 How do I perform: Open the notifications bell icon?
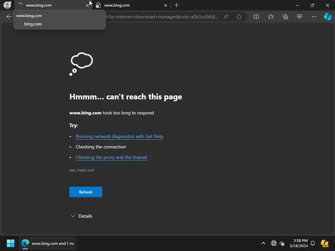click(313, 243)
